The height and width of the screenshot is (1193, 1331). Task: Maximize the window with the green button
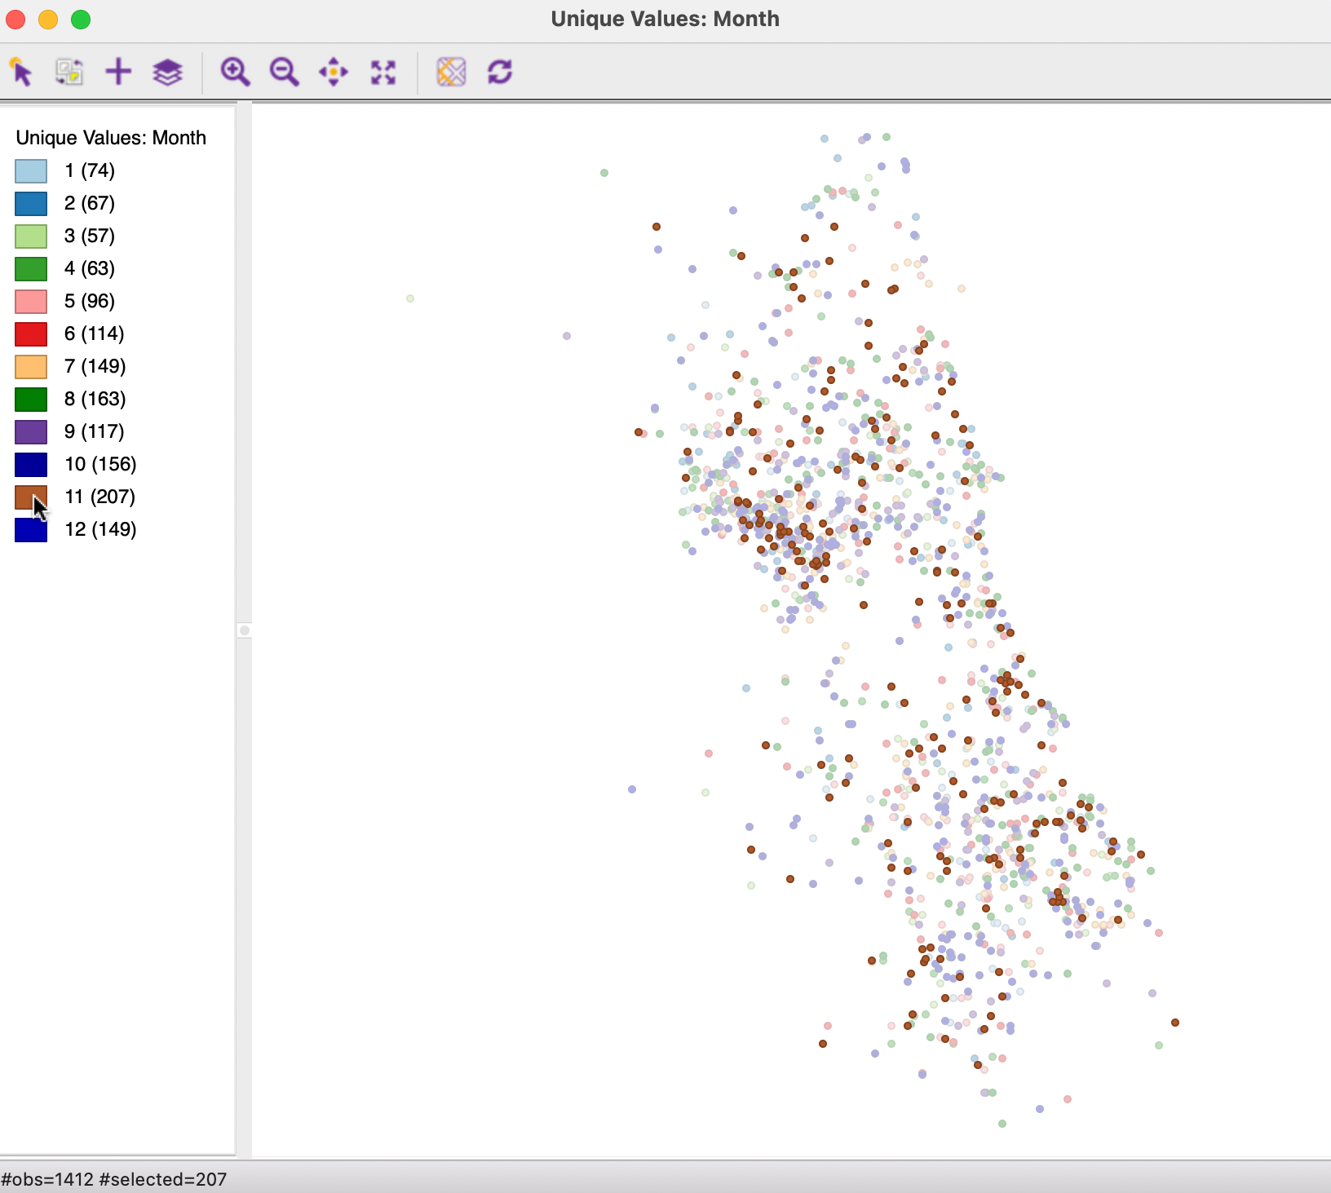(81, 19)
